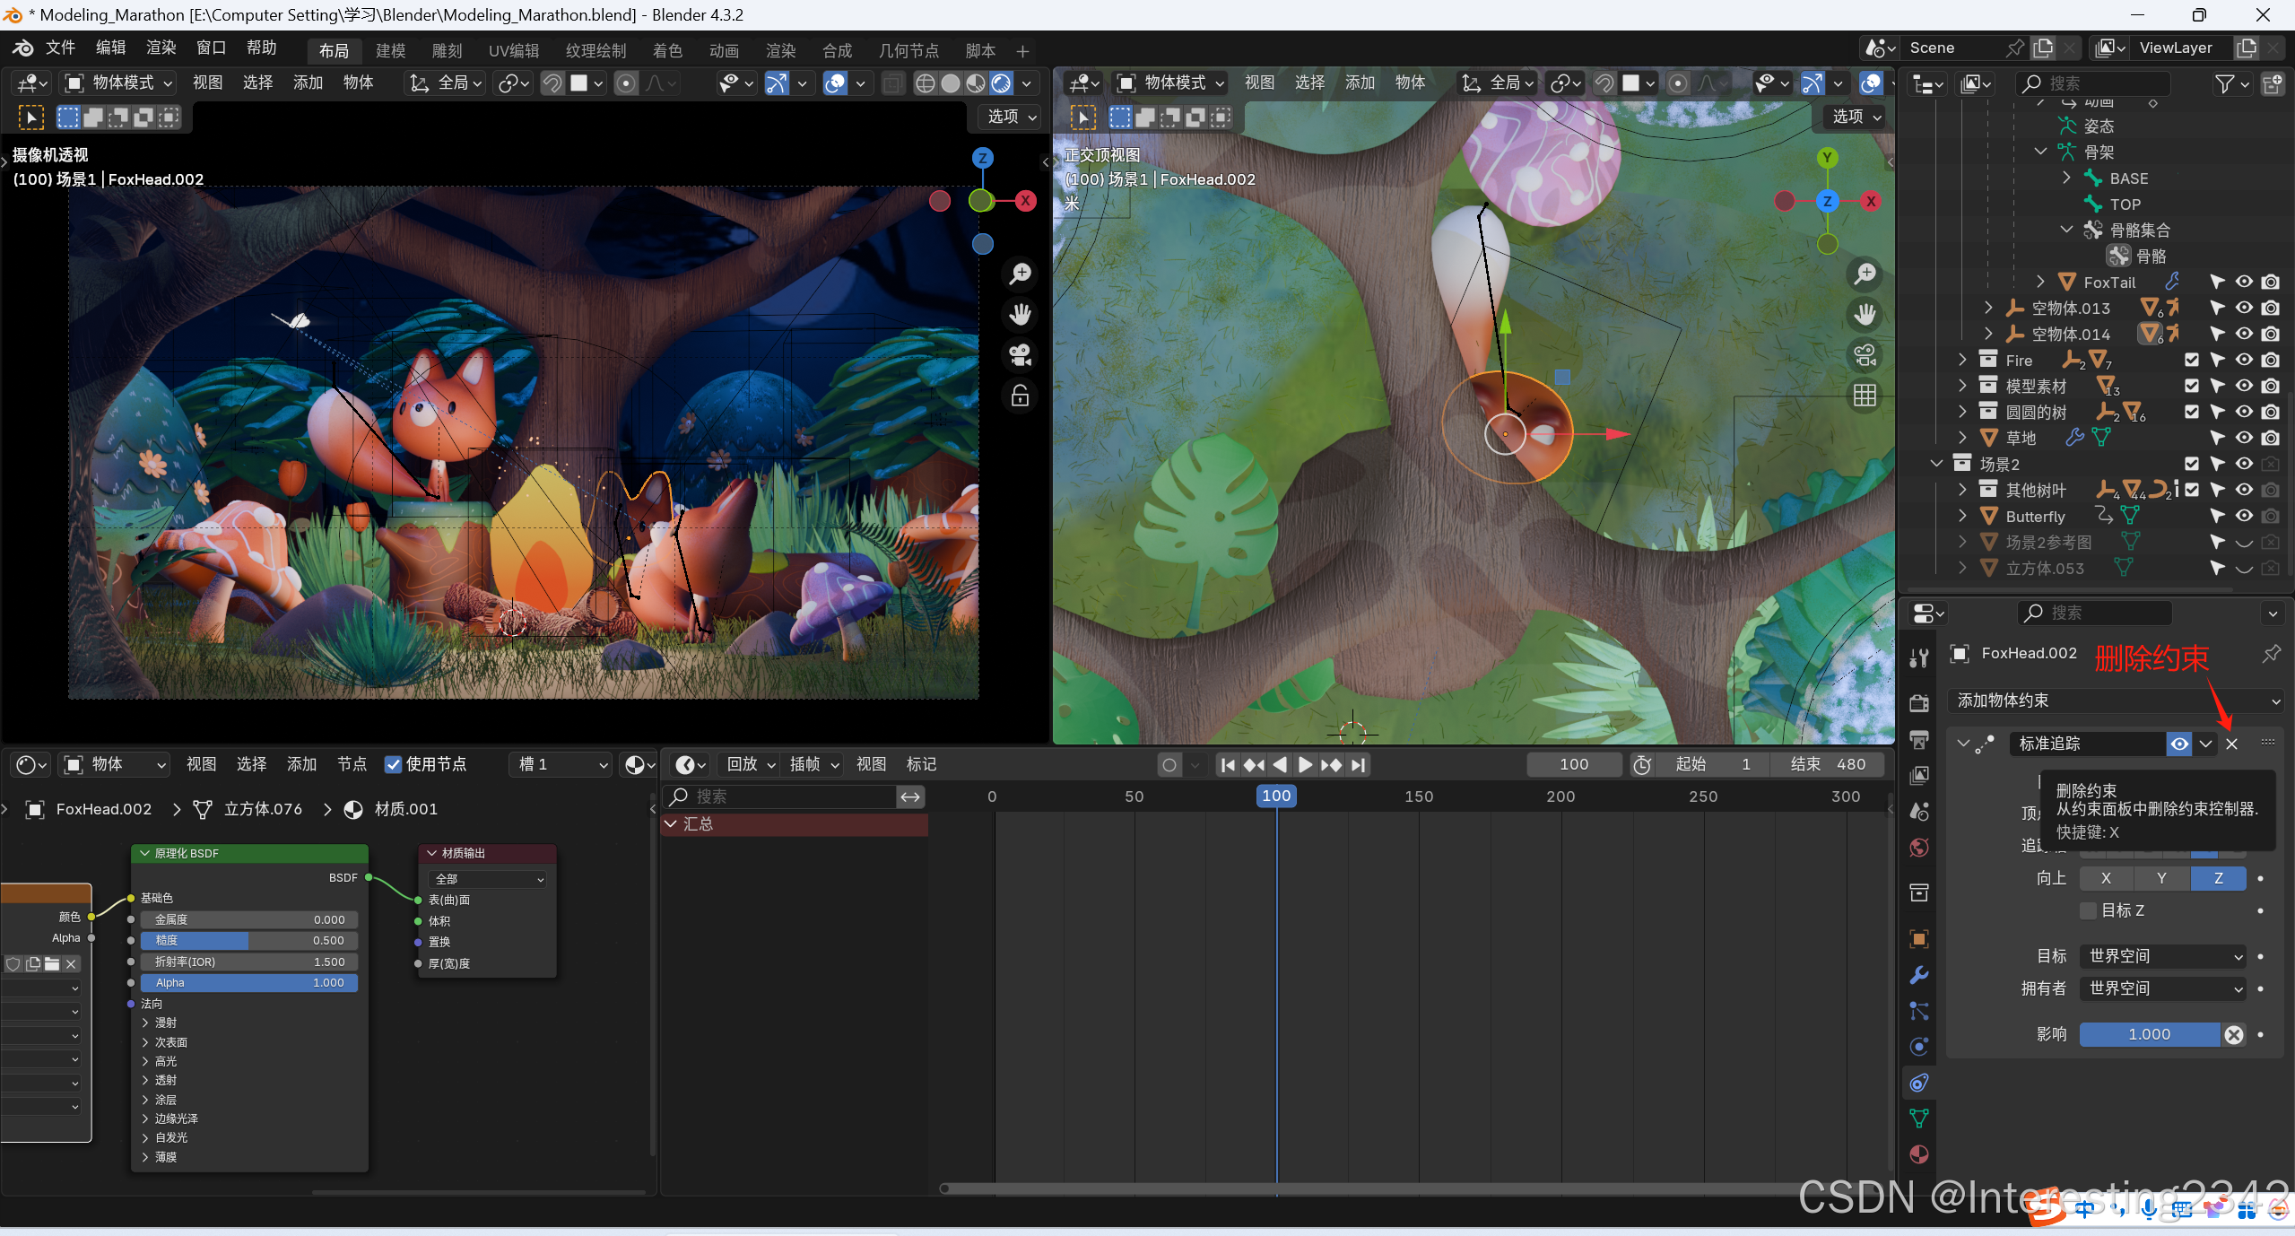
Task: Click the 影响 influence slider
Action: coord(2149,1034)
